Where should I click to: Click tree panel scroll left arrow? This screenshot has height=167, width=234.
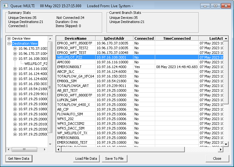point(9,149)
